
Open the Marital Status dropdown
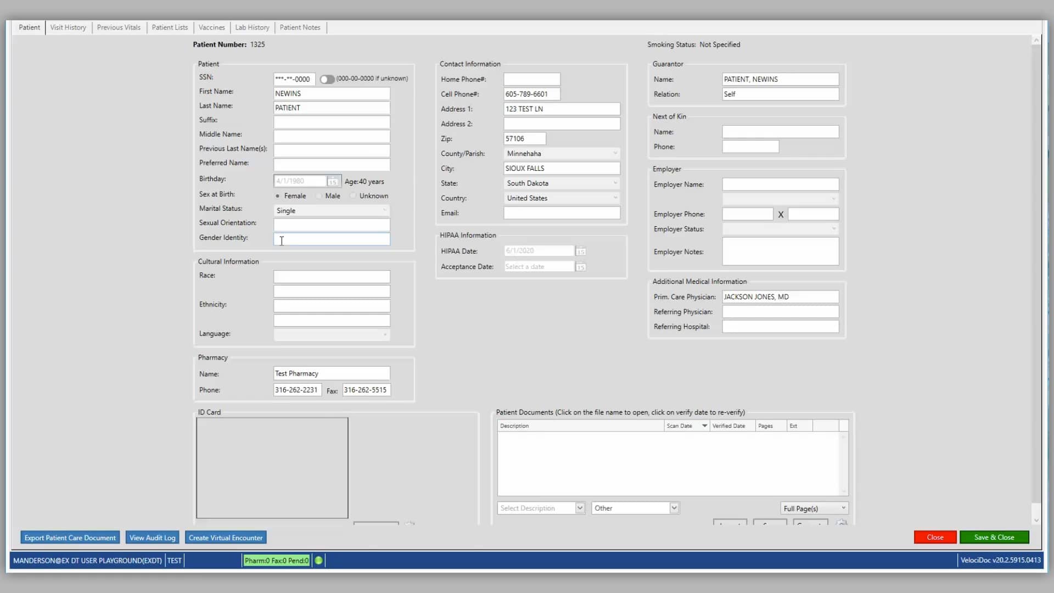tap(384, 210)
